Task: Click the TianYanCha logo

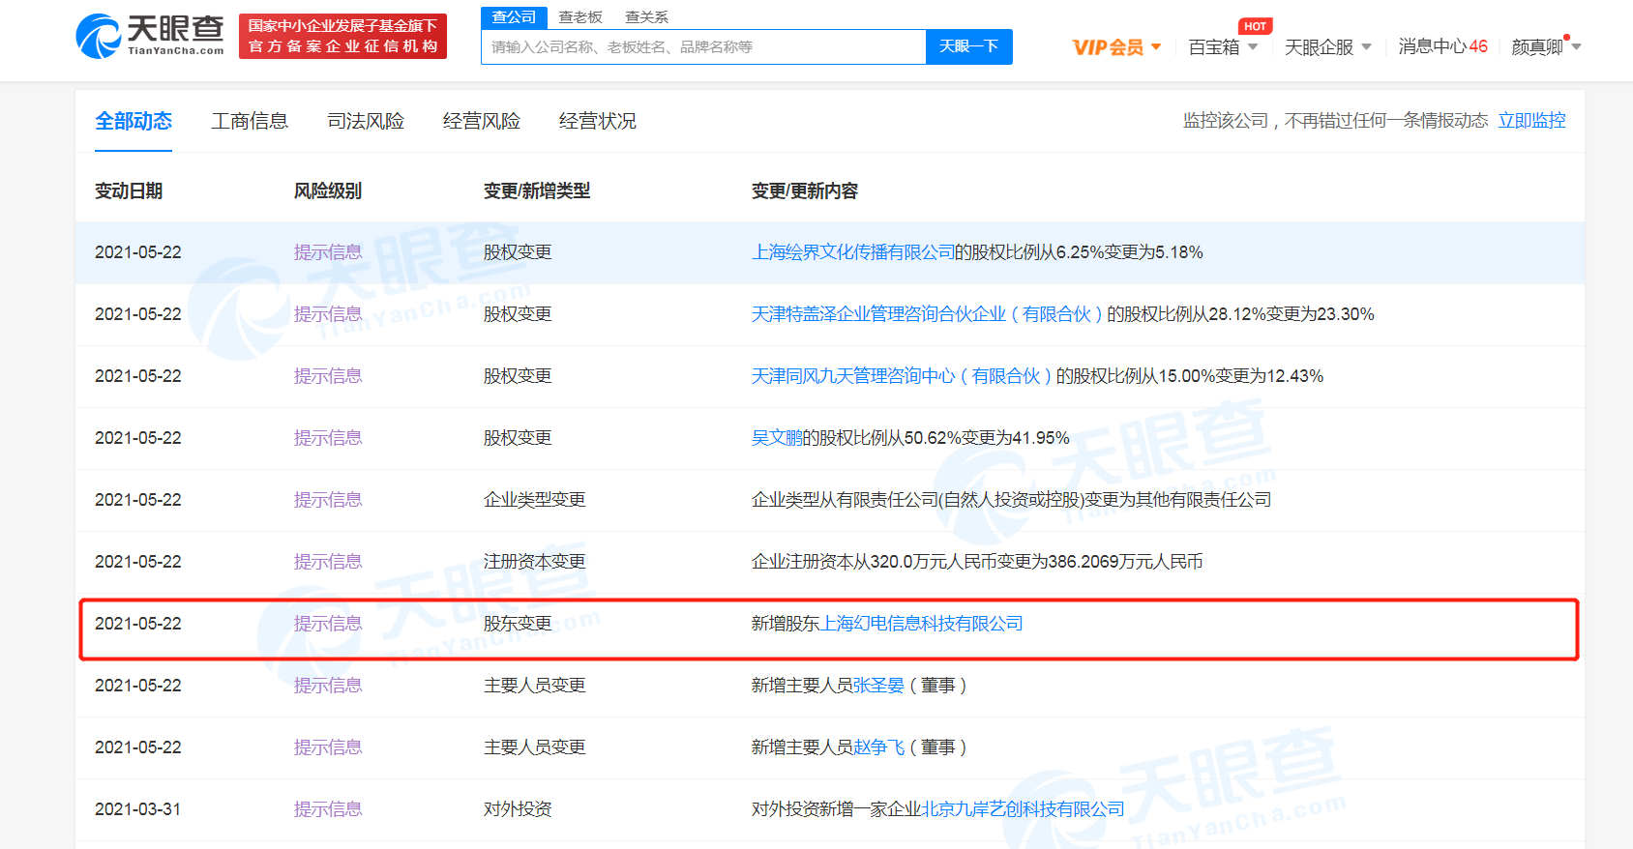Action: 150,36
